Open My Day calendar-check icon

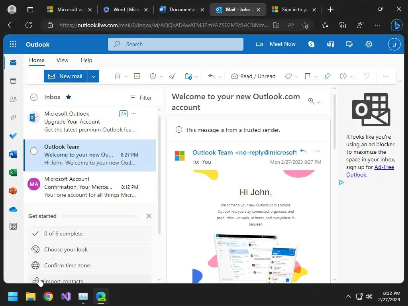[349, 44]
